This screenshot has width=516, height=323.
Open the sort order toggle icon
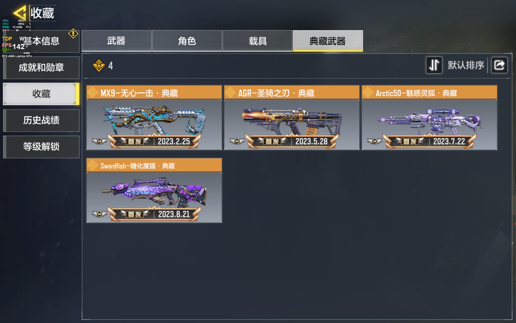[x=434, y=65]
